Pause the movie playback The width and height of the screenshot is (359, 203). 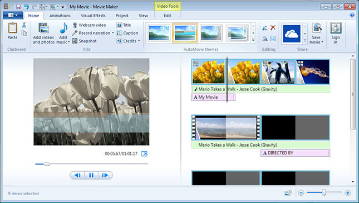(91, 175)
